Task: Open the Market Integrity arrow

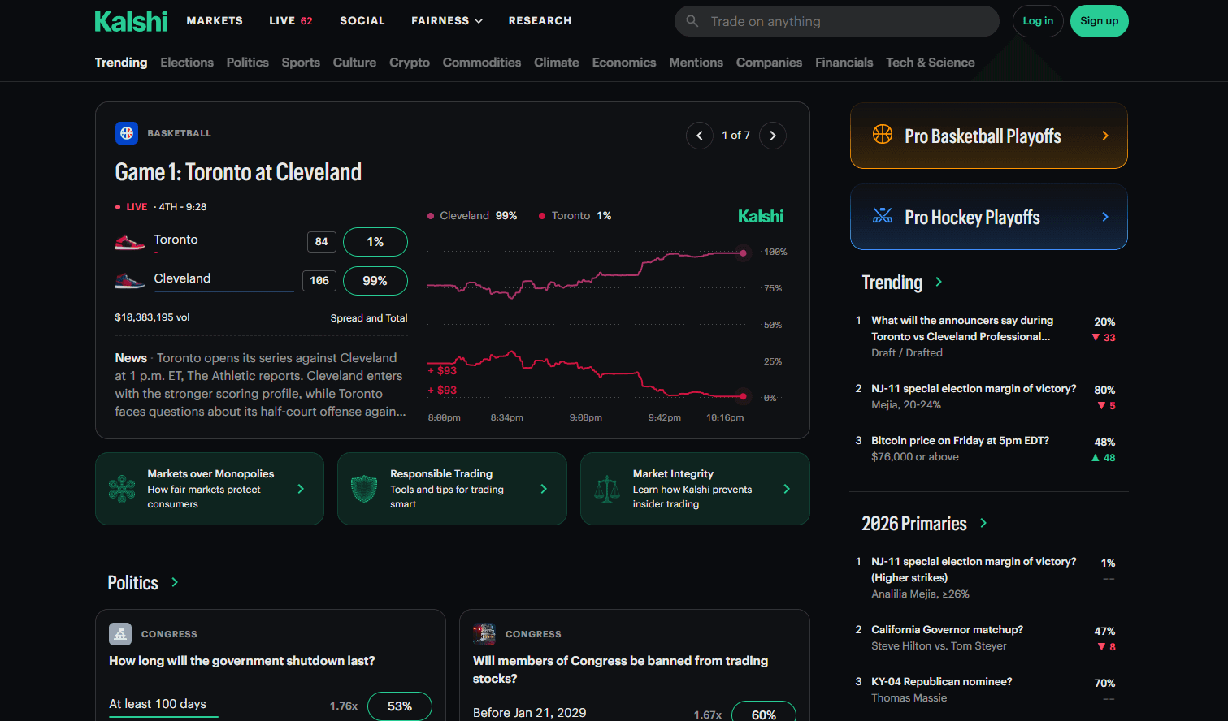Action: (787, 489)
